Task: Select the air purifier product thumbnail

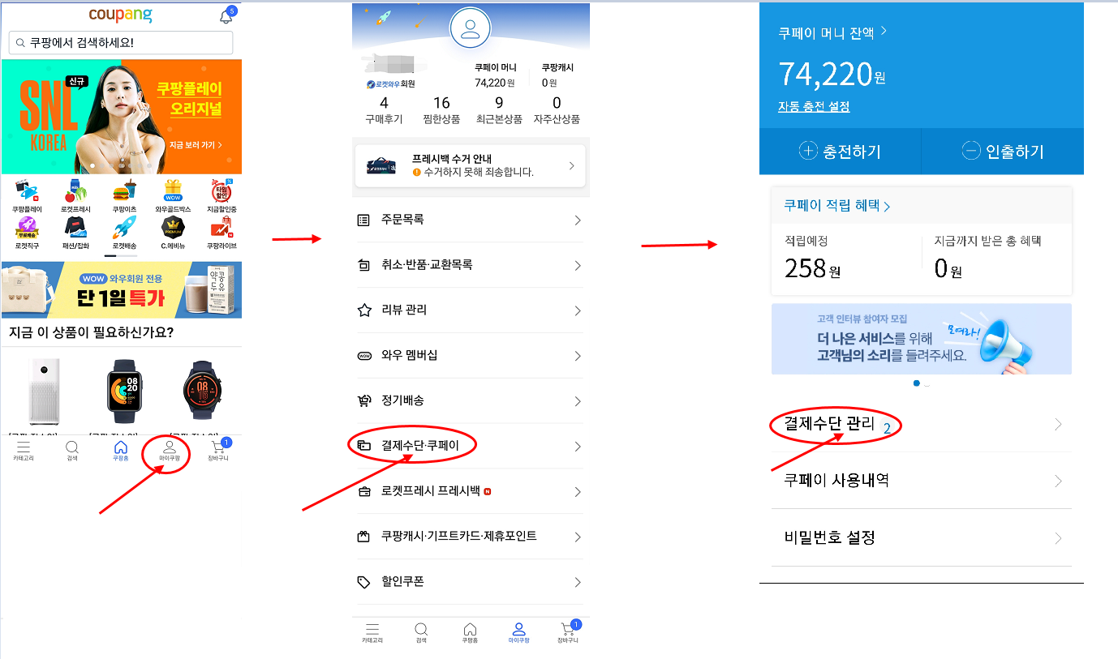Action: coord(45,392)
